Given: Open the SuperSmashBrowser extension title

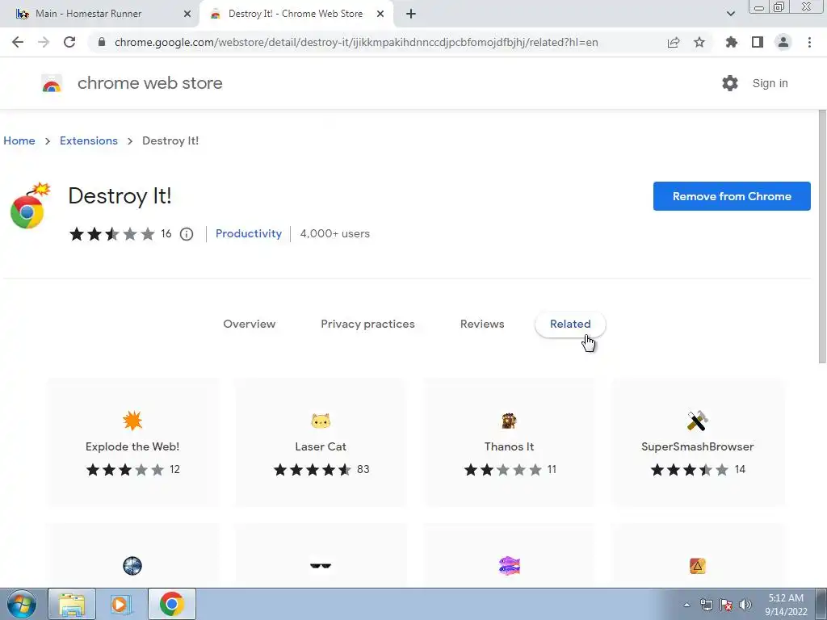Looking at the screenshot, I should pos(697,446).
